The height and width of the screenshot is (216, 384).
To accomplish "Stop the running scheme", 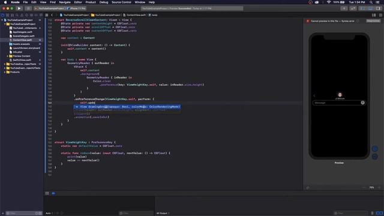I will click(x=28, y=8).
